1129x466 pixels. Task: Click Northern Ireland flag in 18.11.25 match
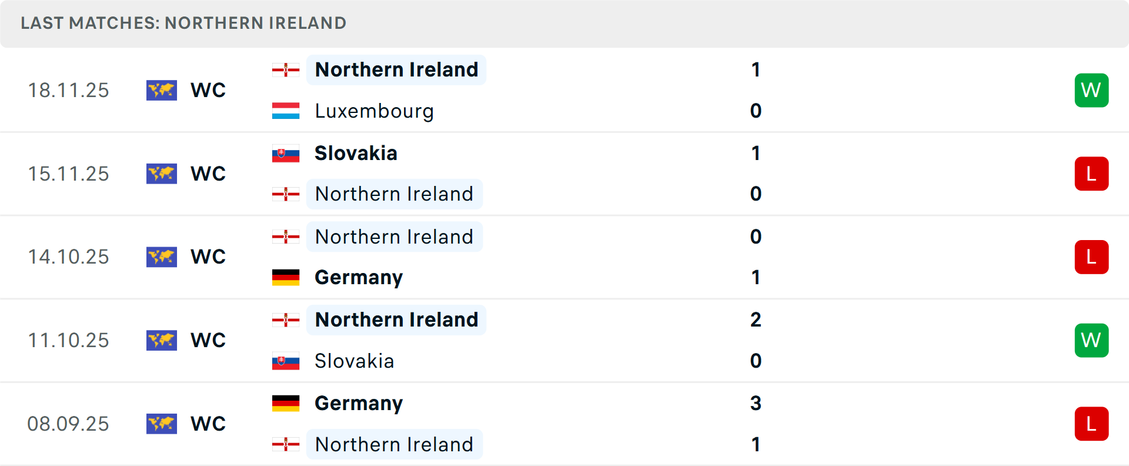click(x=286, y=70)
